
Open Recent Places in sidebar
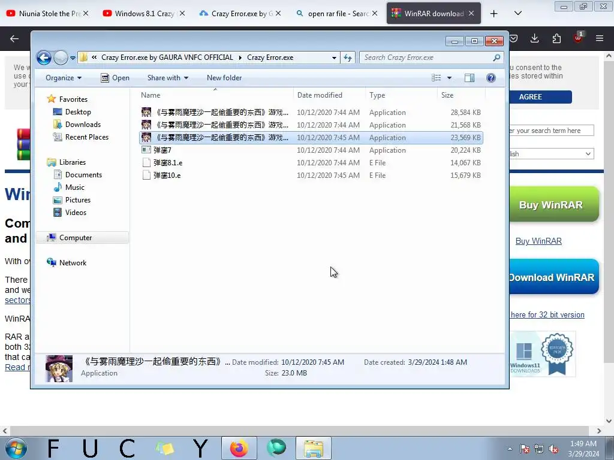pyautogui.click(x=86, y=137)
